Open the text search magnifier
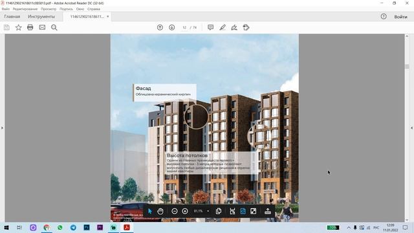The height and width of the screenshot is (233, 414). coord(54,27)
